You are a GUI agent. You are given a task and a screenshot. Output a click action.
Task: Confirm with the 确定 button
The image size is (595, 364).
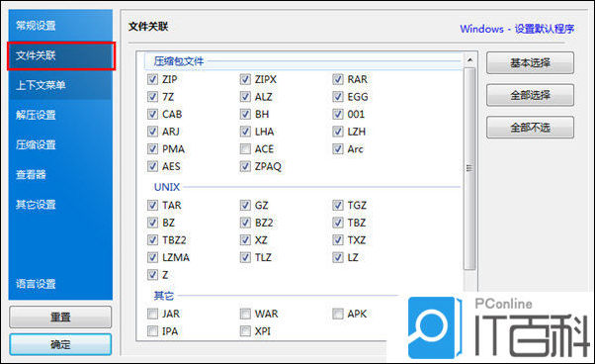tap(60, 344)
